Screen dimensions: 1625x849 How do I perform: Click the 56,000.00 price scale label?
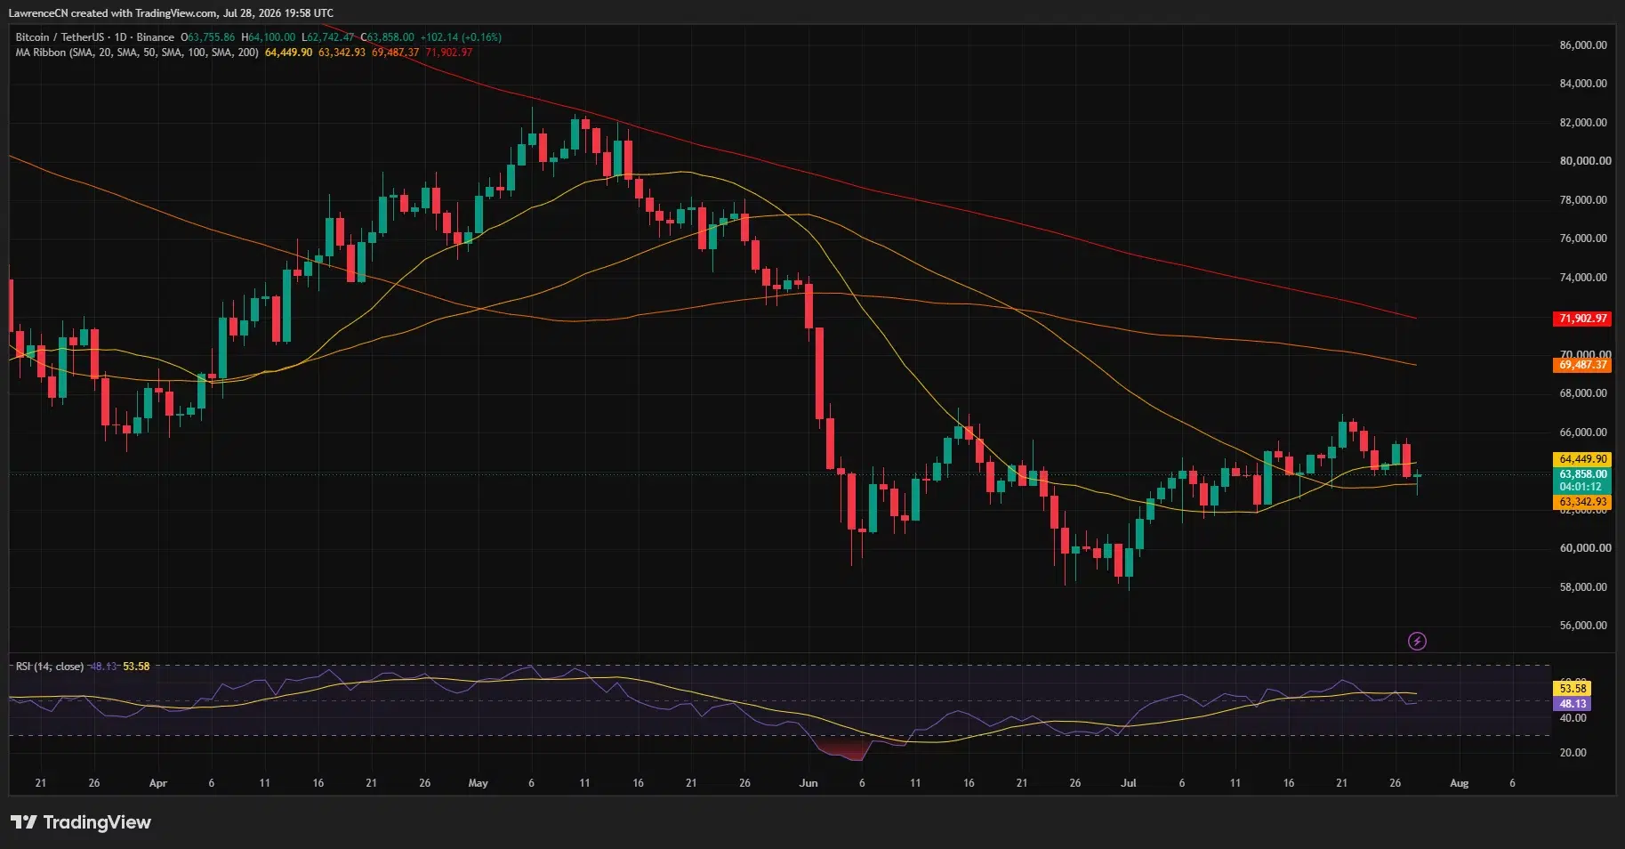point(1583,626)
